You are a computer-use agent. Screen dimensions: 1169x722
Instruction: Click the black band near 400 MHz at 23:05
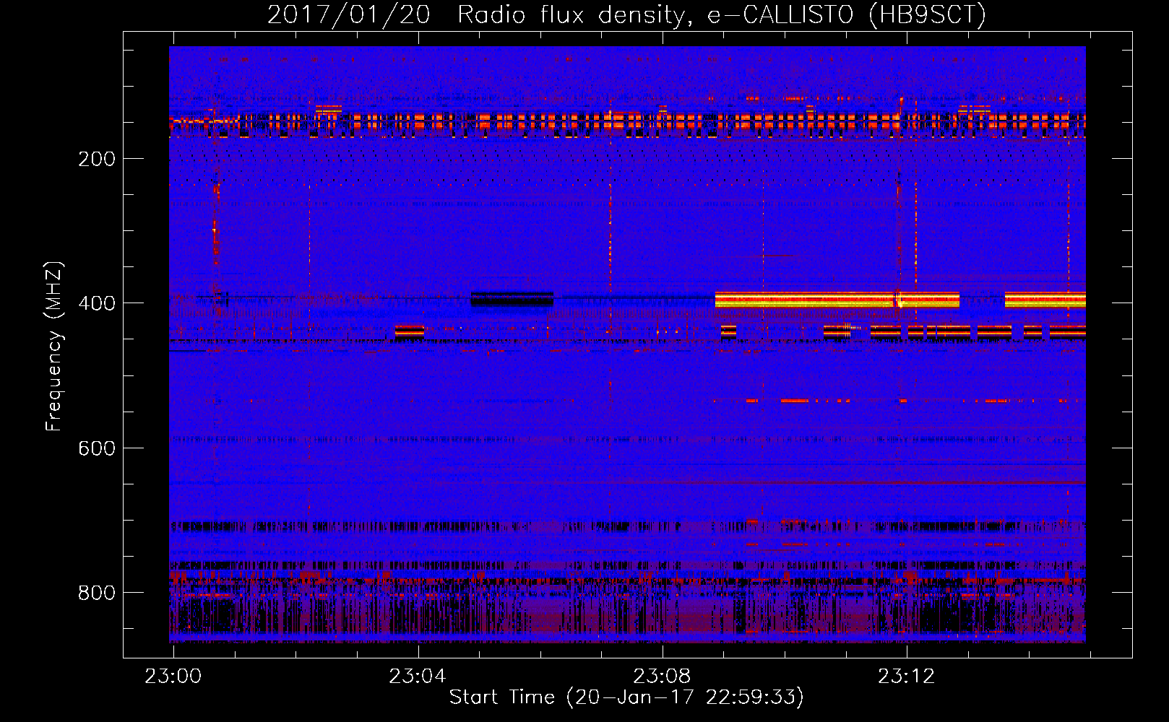coord(512,299)
